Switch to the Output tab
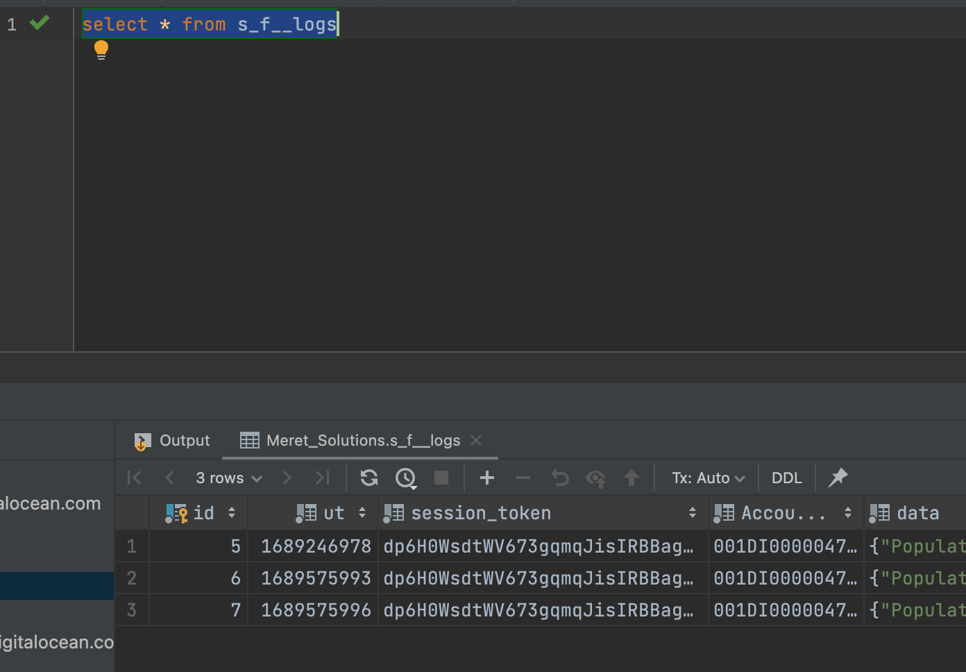The image size is (966, 672). [x=172, y=441]
